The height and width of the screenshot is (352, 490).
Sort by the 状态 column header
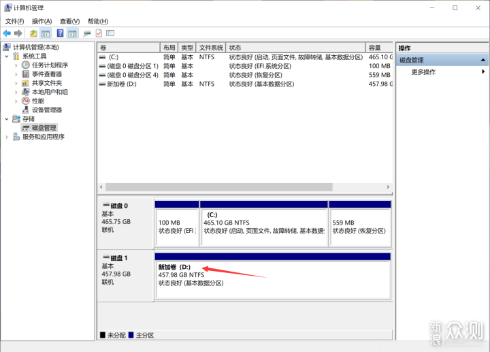click(295, 48)
